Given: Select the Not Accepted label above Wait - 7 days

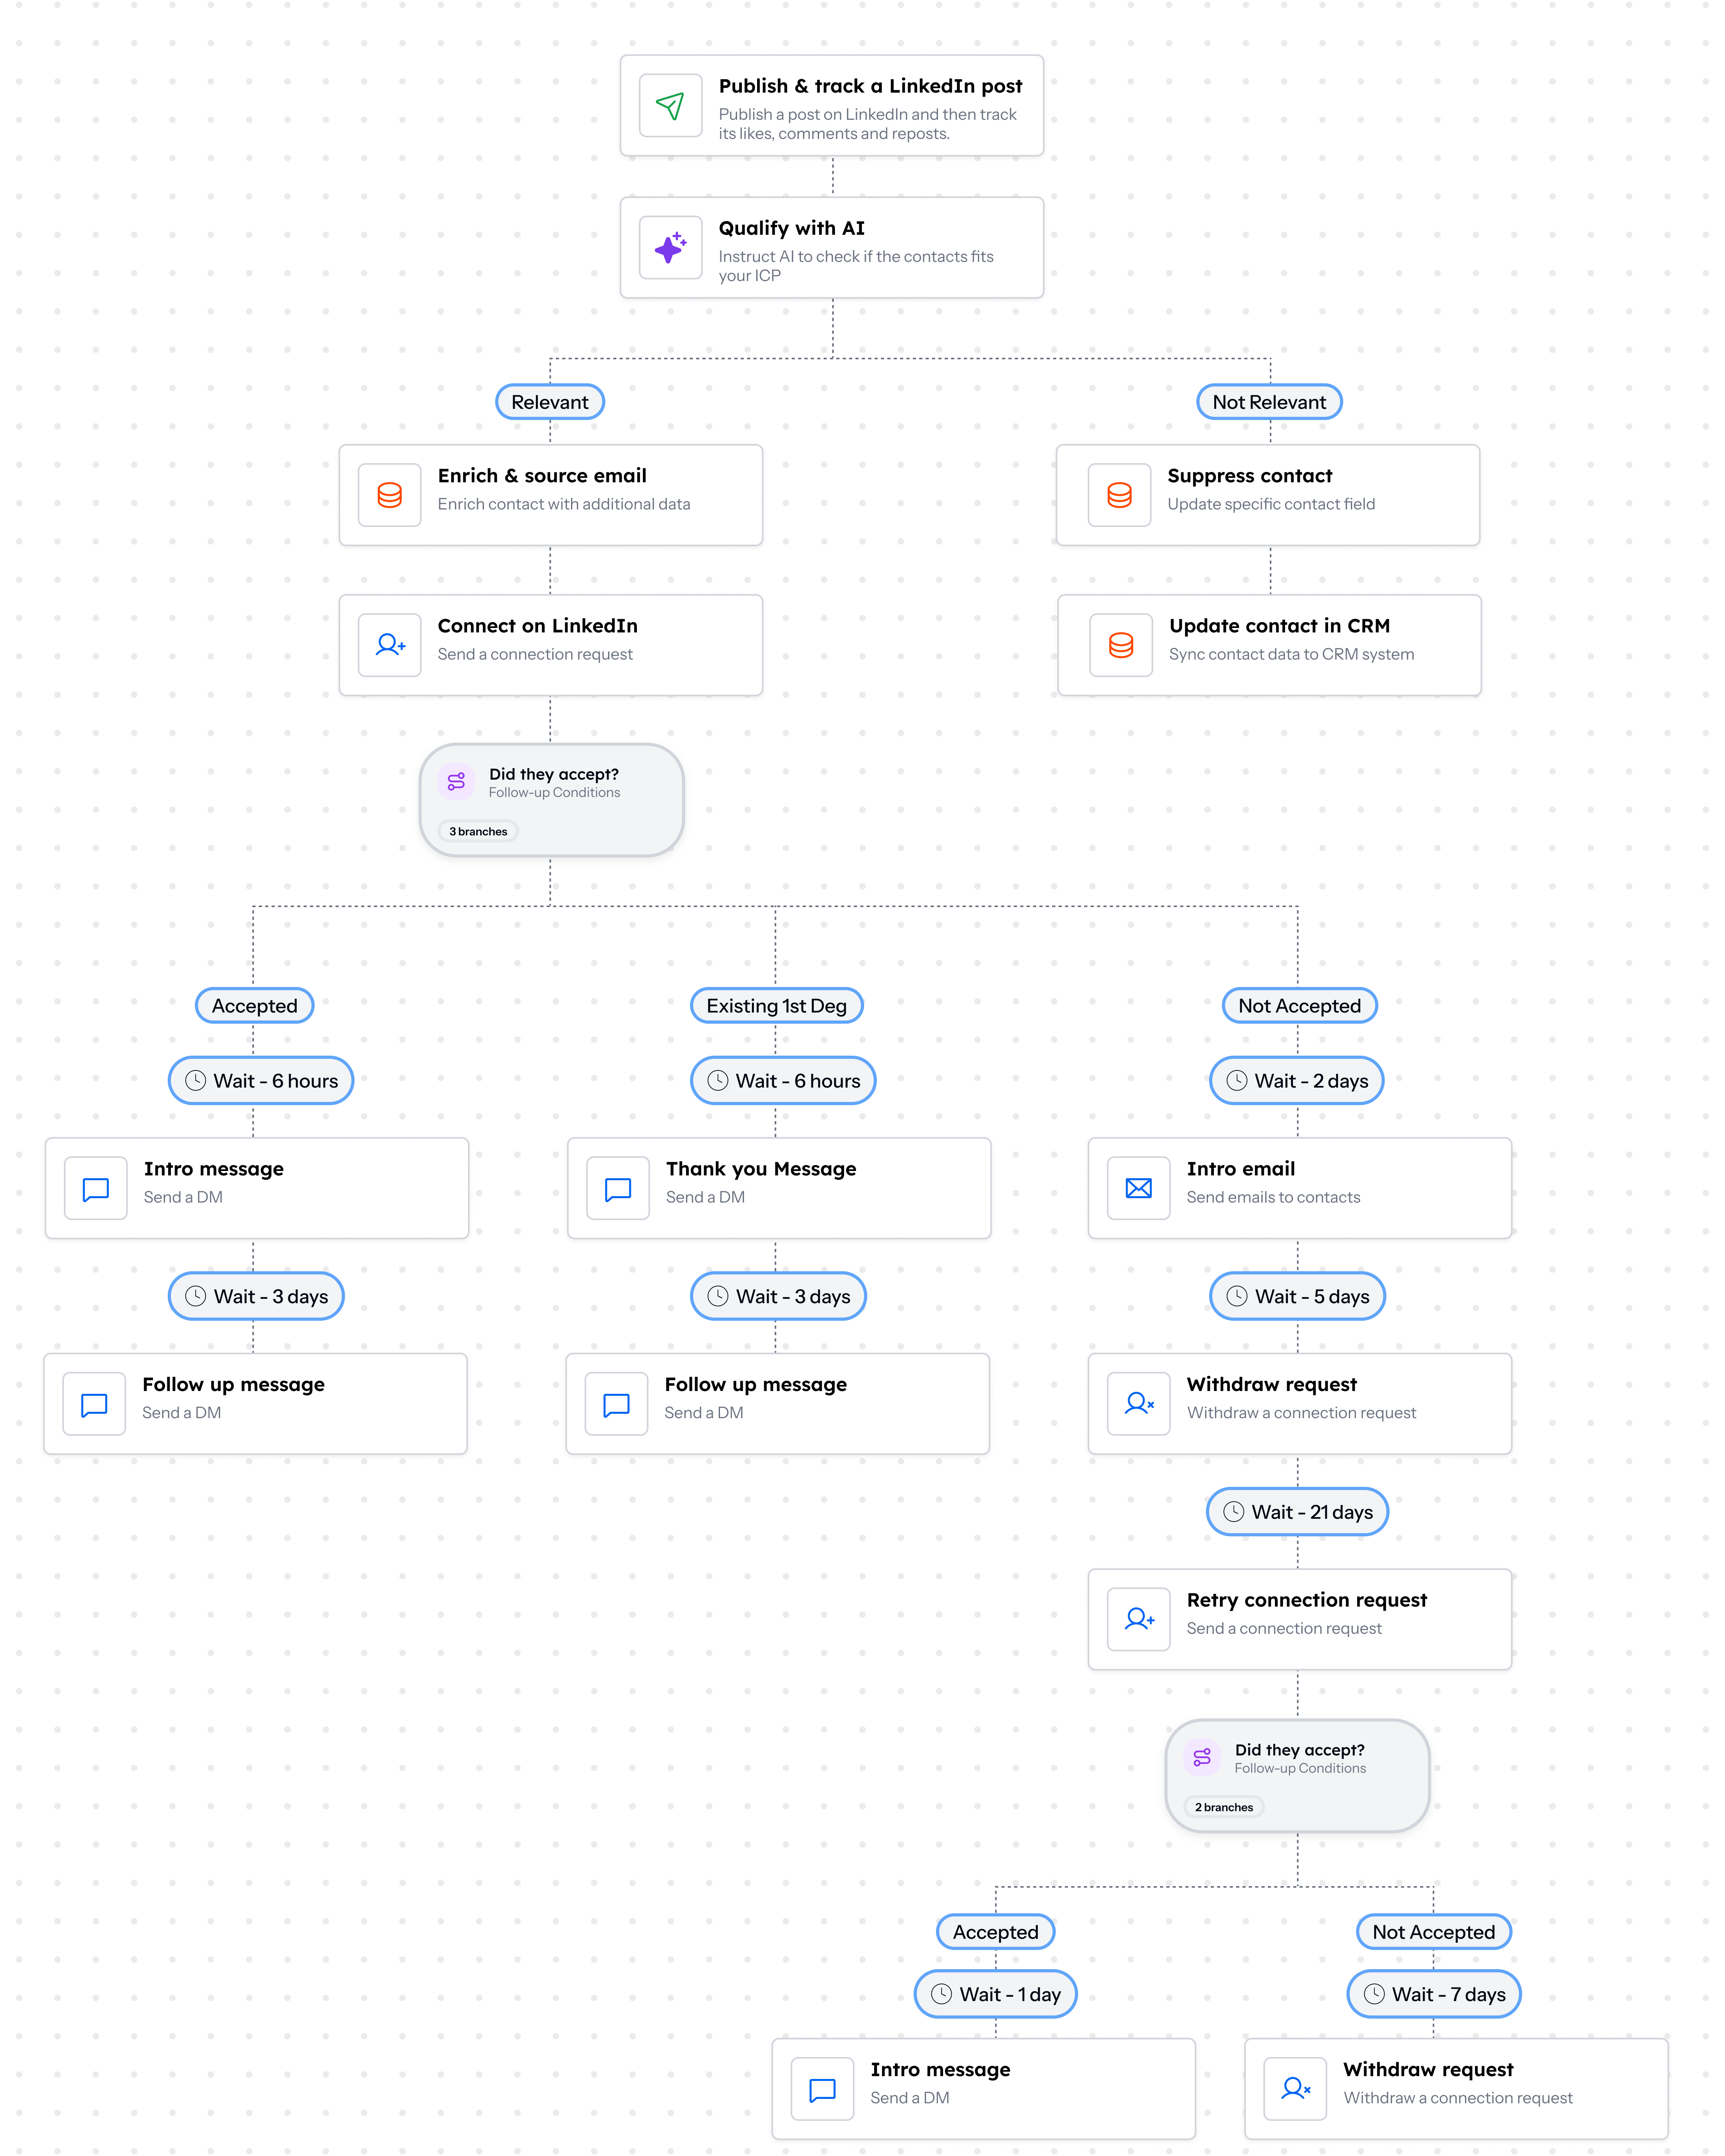Looking at the screenshot, I should (x=1433, y=1932).
